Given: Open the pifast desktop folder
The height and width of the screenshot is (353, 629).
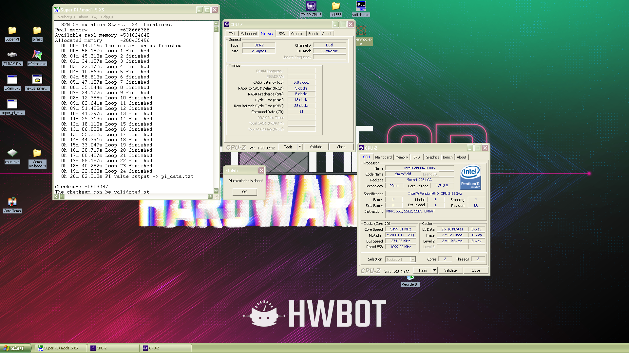Looking at the screenshot, I should pyautogui.click(x=37, y=34).
